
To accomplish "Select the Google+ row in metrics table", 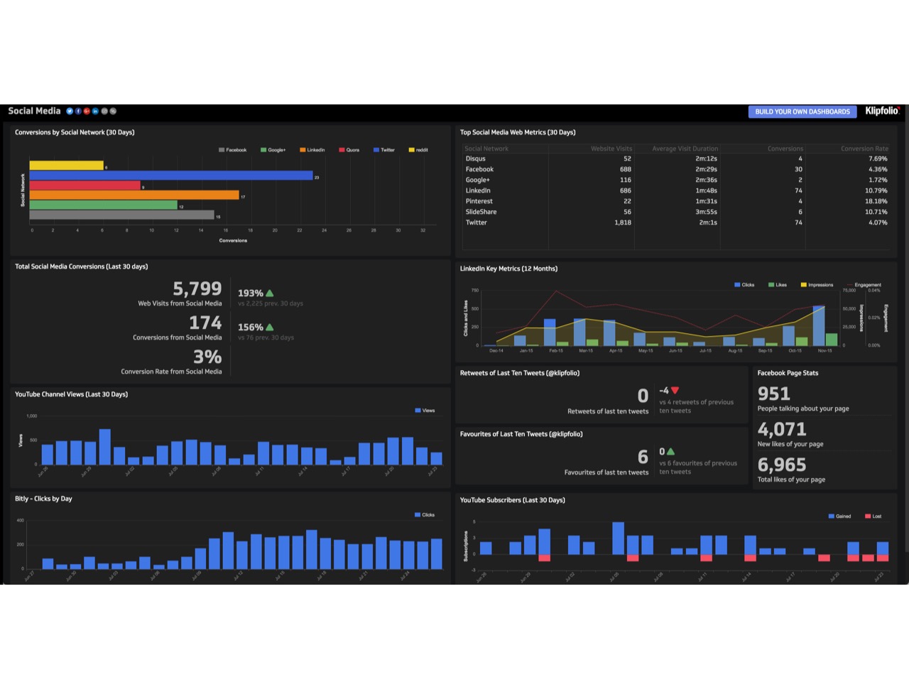I will click(x=676, y=180).
